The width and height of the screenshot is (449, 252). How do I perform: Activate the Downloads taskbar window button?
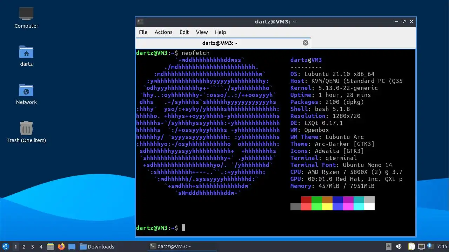[x=97, y=246]
